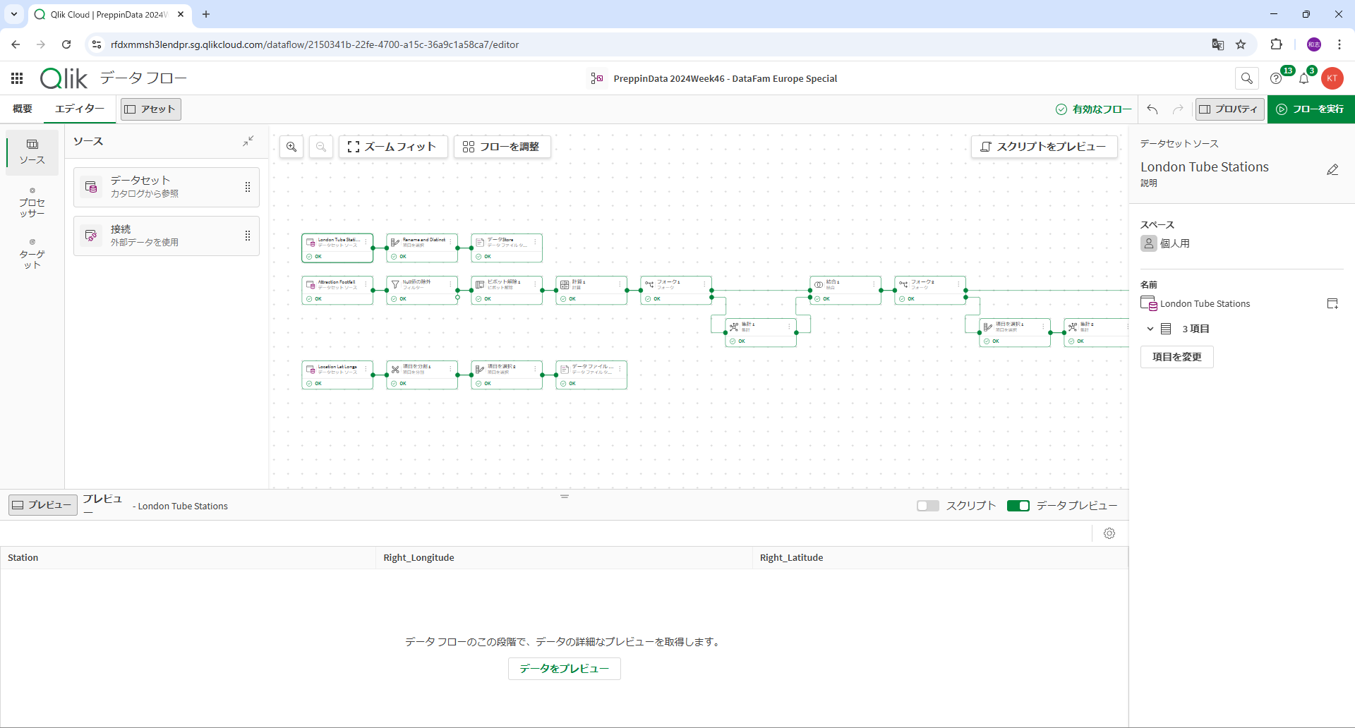This screenshot has height=728, width=1355.
Task: Select the ピボット解除1 node
Action: tap(507, 290)
